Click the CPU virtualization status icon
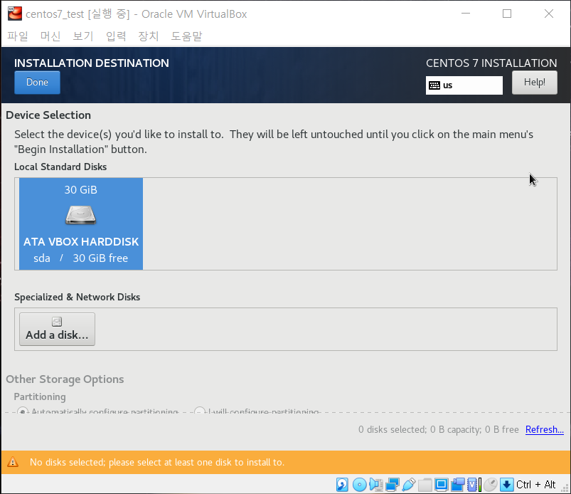571x494 pixels. pyautogui.click(x=474, y=485)
